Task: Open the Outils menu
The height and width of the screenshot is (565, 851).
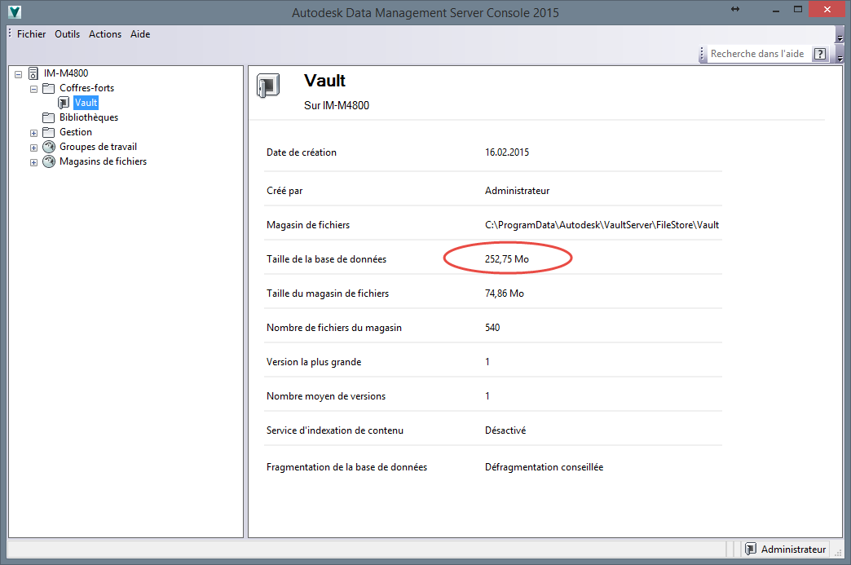Action: point(67,33)
